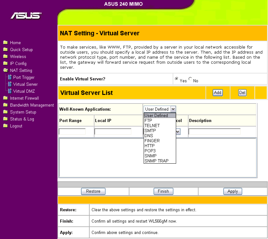Focus the Description input field

(x=215, y=131)
